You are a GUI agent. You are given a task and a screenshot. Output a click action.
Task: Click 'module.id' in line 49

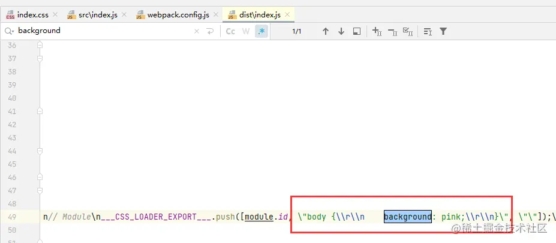tap(268, 217)
